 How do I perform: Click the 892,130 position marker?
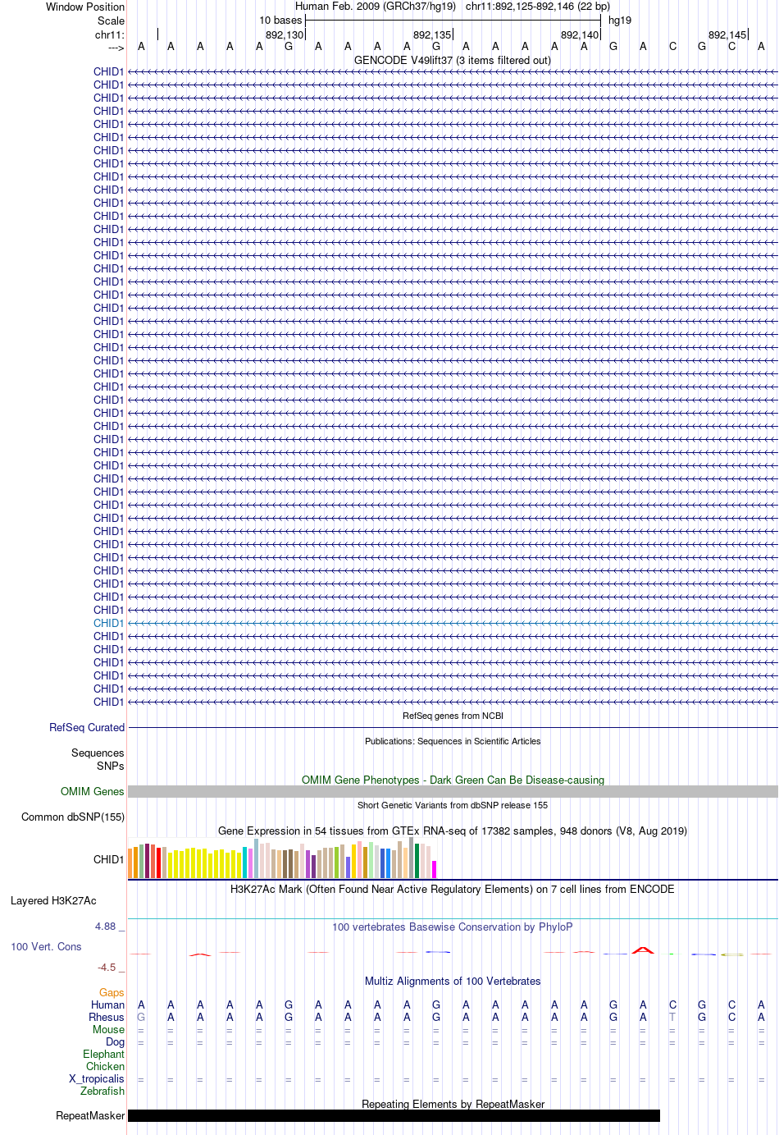[x=285, y=34]
